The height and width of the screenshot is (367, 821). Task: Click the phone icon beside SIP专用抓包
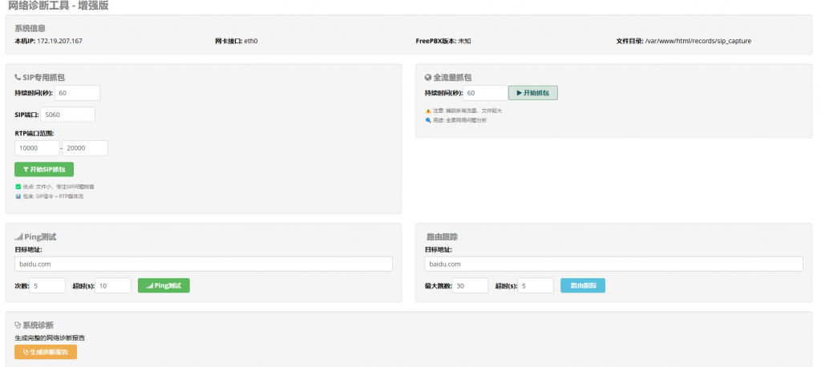point(18,78)
